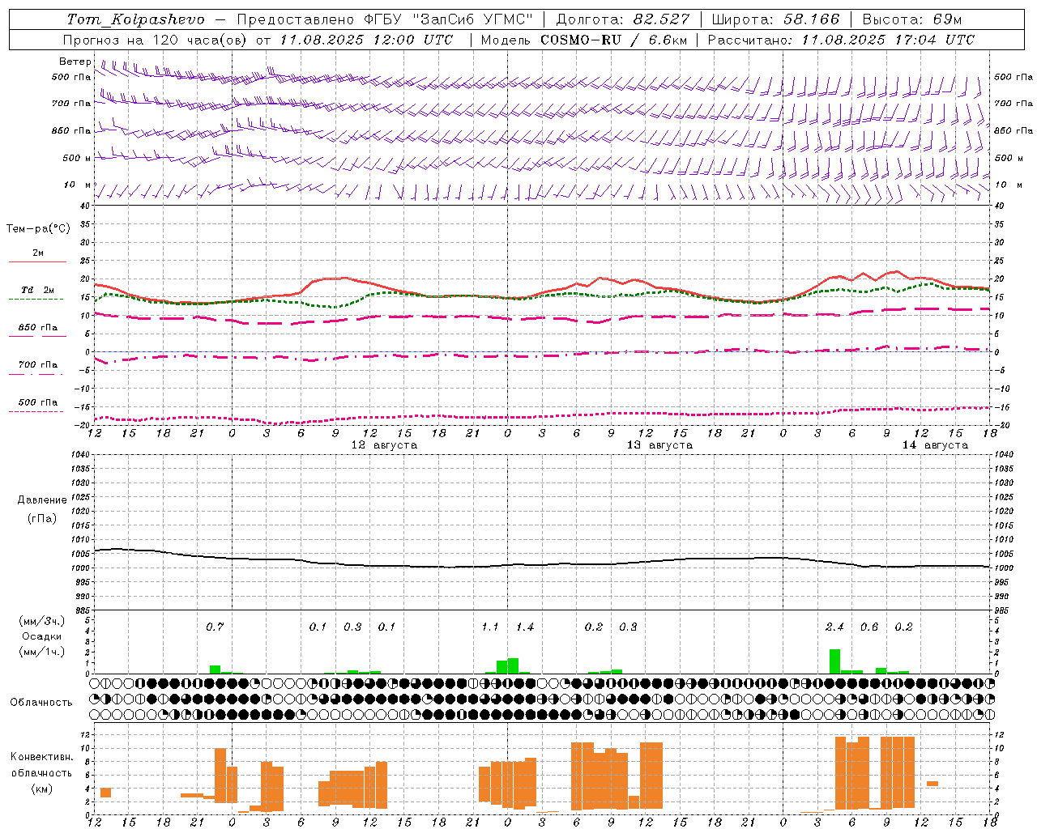1037x829 pixels.
Task: Click the Тем-ра(°C) panel label
Action: 37,229
